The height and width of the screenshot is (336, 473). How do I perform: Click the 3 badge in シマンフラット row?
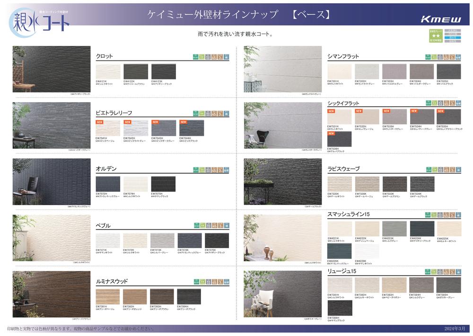pos(452,57)
